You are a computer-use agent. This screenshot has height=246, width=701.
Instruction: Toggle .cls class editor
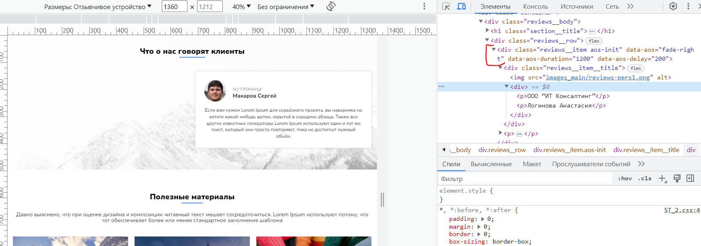point(645,179)
